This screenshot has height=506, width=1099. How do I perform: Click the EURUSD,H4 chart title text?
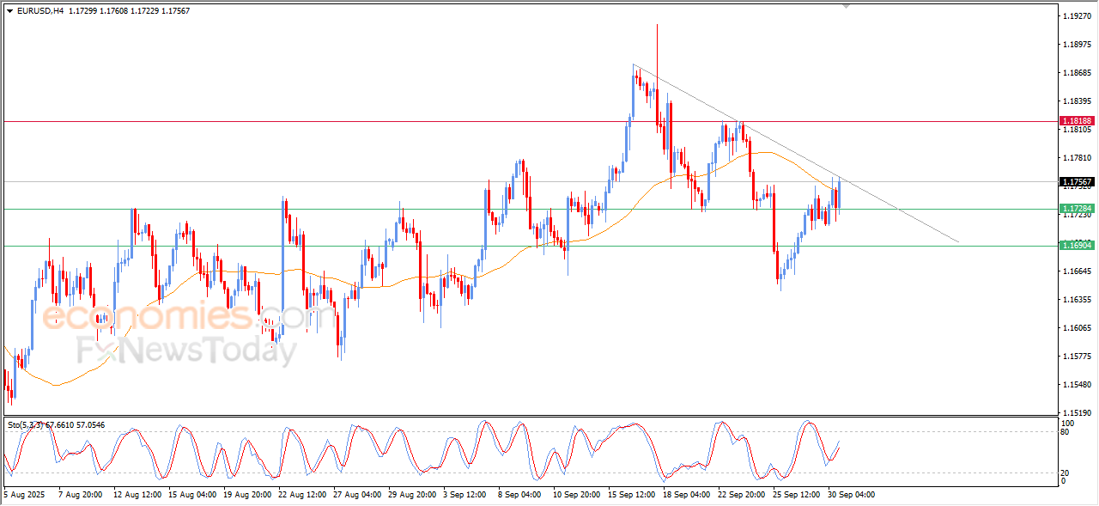point(39,11)
